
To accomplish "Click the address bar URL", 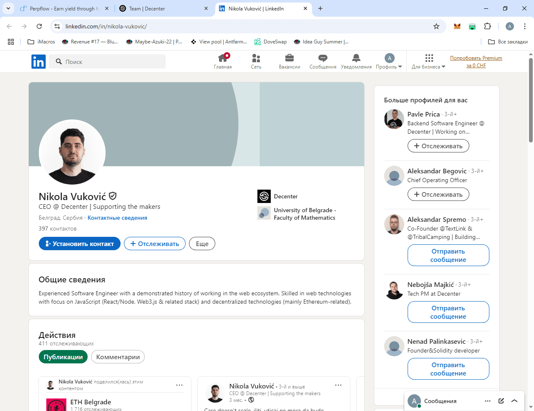I will point(106,26).
